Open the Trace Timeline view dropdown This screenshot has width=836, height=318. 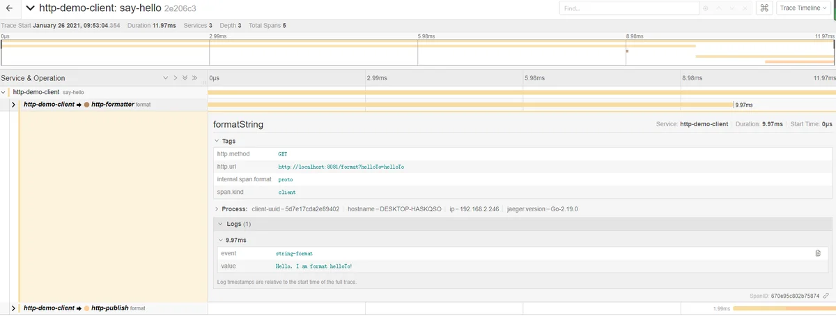(x=804, y=8)
